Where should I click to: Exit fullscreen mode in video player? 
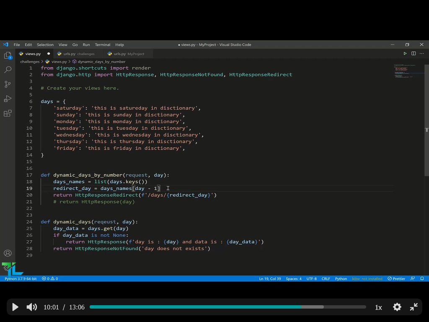pos(414,307)
